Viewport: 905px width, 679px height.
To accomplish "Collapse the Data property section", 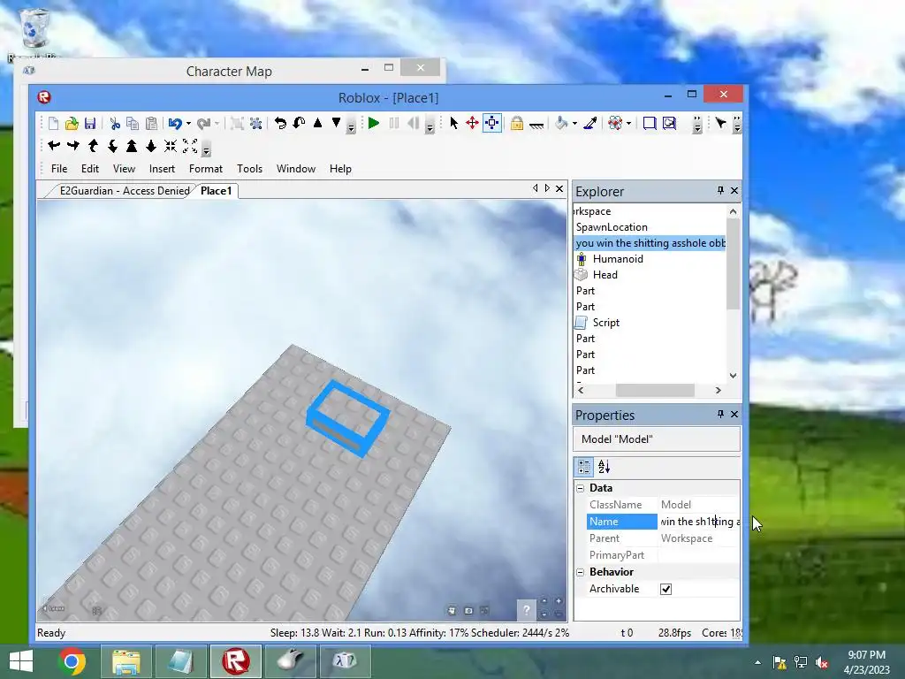I will pyautogui.click(x=581, y=488).
